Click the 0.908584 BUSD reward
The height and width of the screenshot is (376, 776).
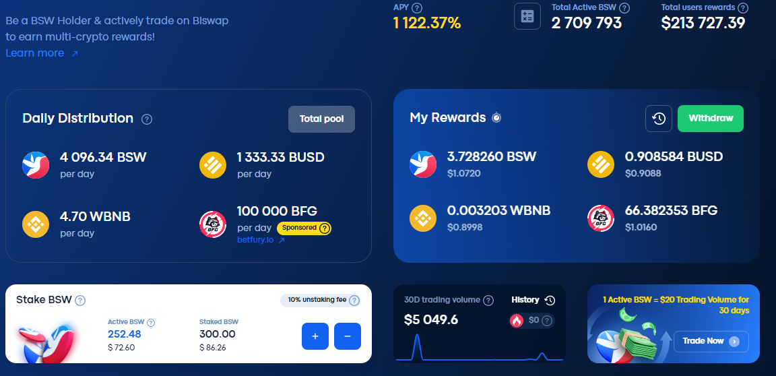(674, 157)
